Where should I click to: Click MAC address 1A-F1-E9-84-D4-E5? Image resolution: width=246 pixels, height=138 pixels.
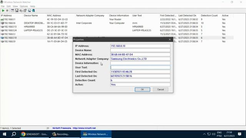tap(57, 41)
